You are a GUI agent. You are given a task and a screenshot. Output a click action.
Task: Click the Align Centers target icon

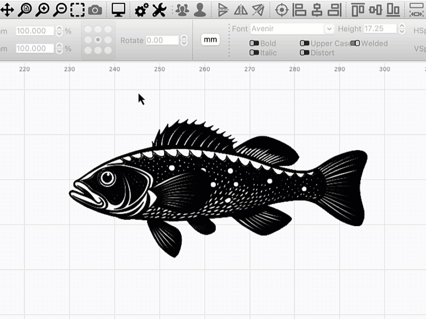pos(282,9)
